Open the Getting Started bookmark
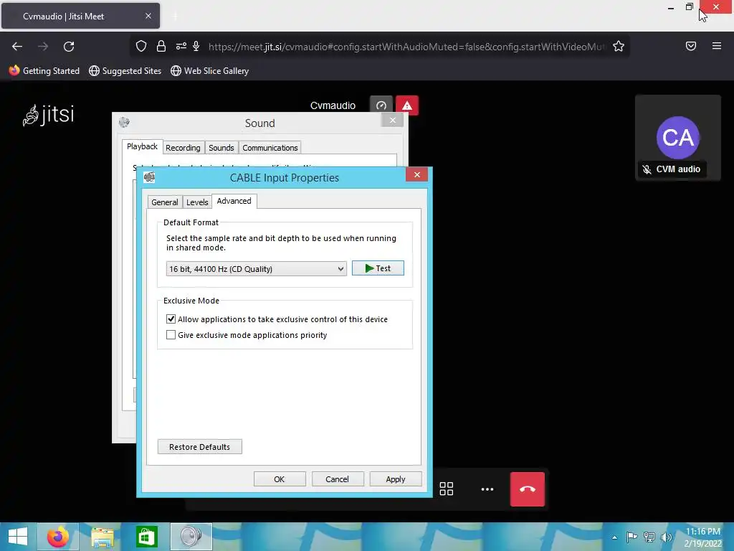734x551 pixels. [44, 71]
